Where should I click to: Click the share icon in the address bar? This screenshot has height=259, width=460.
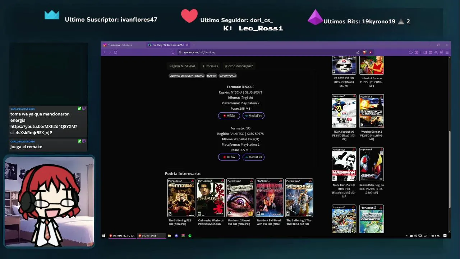(358, 52)
